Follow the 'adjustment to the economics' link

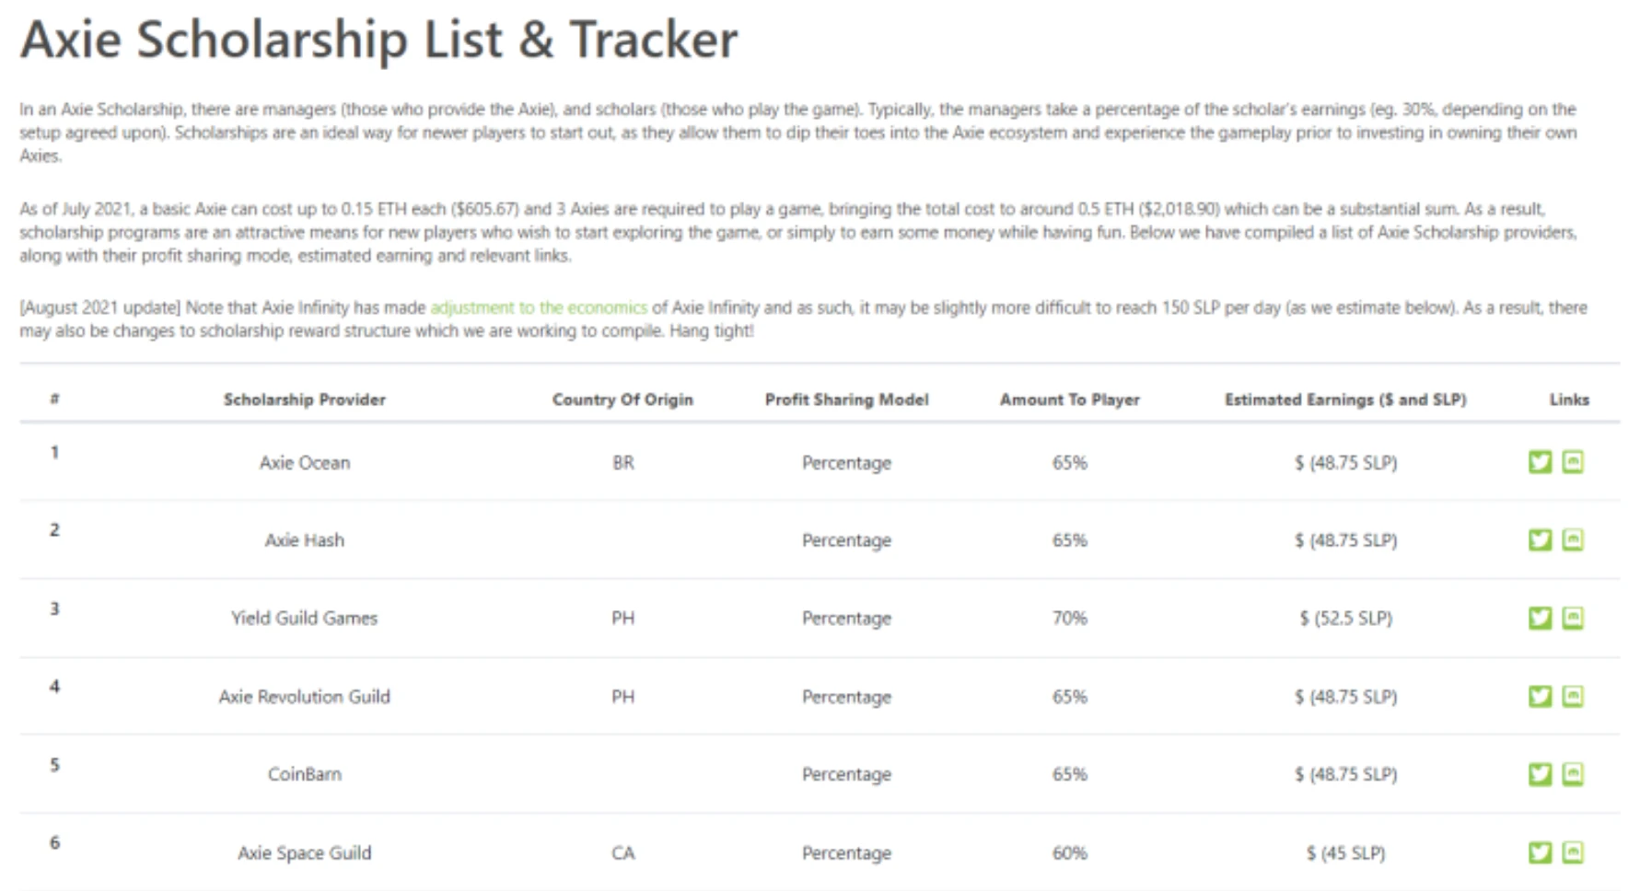coord(539,307)
